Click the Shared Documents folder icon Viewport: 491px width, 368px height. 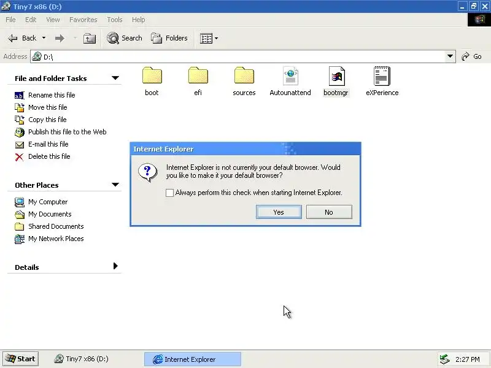tap(19, 226)
